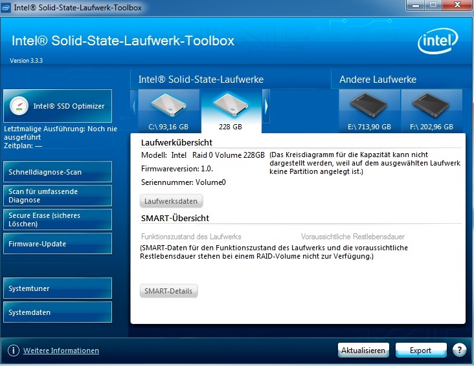Select the E:\ 713,90 GB drive
This screenshot has height=366, width=474.
(x=369, y=111)
